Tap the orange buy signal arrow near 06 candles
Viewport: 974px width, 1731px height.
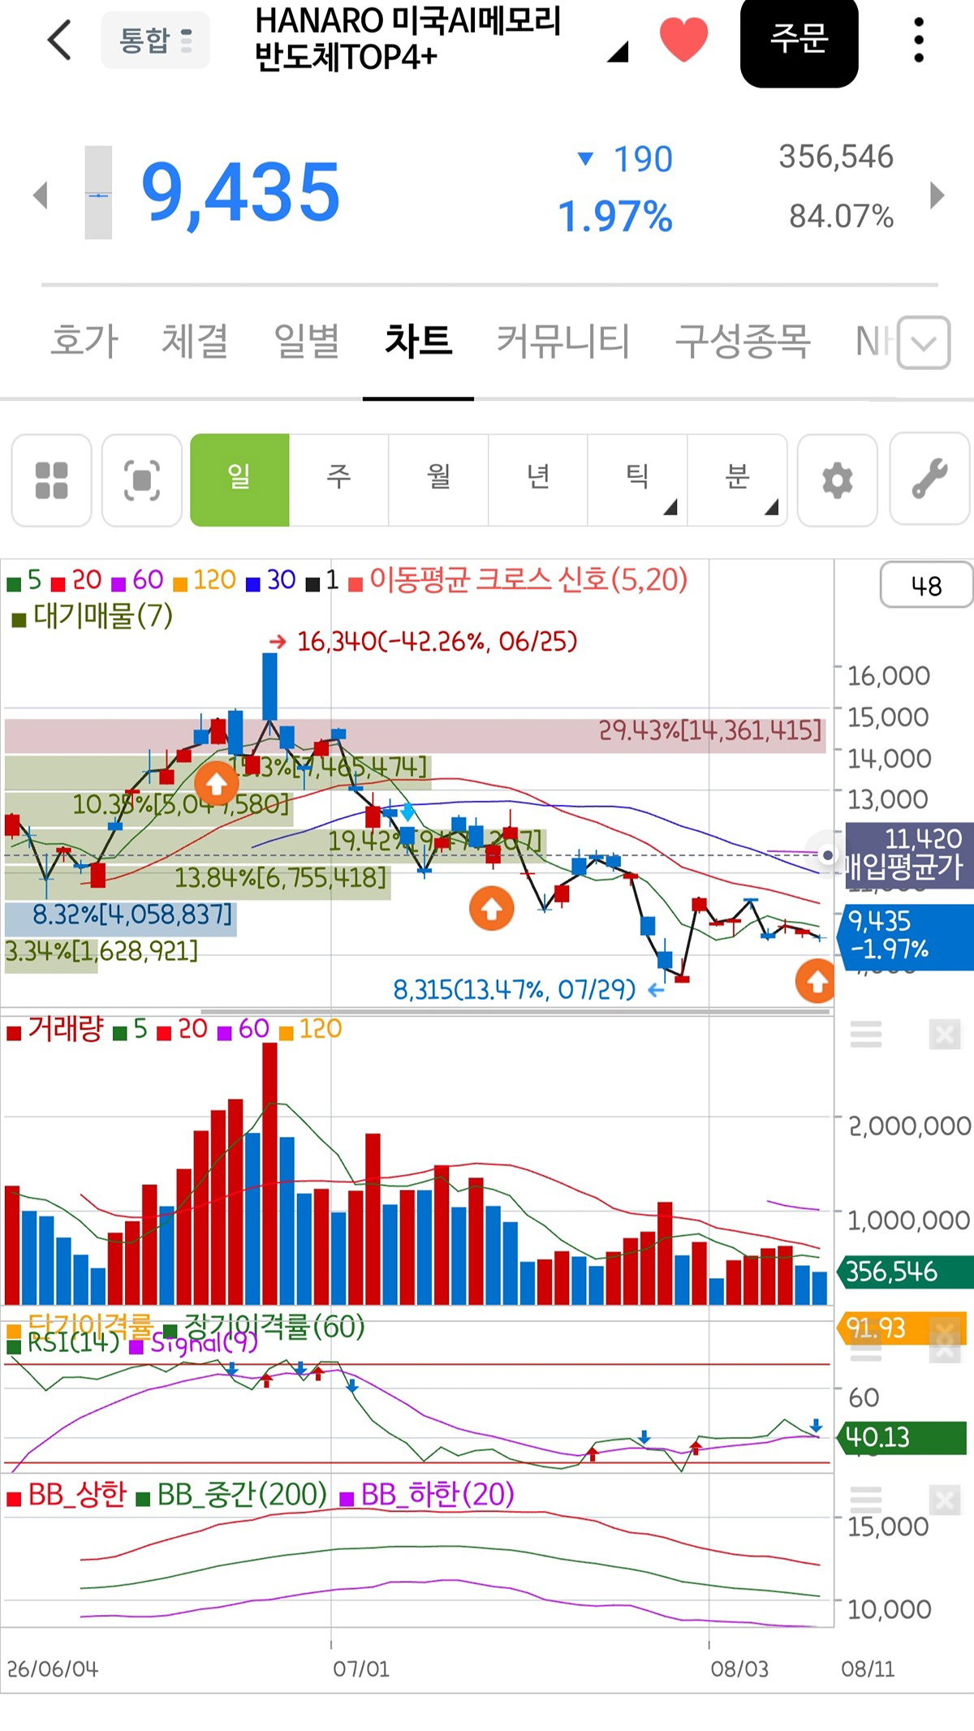(216, 784)
